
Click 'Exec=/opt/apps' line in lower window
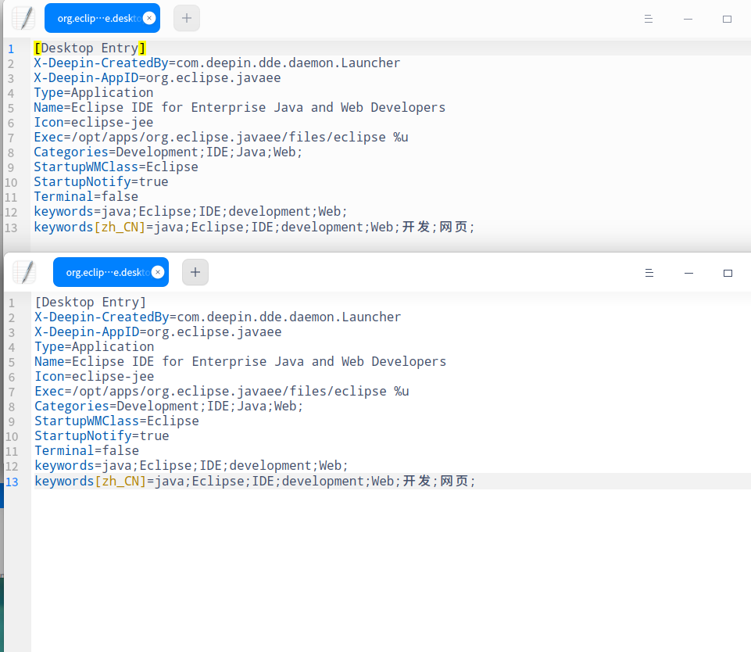point(222,392)
